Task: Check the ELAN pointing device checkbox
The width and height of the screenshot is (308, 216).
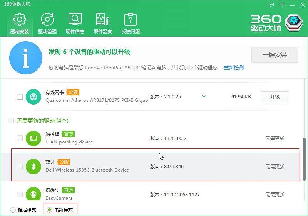Action: [x=20, y=138]
